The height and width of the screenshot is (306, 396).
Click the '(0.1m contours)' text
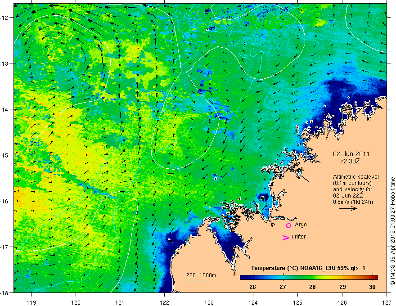pyautogui.click(x=352, y=183)
